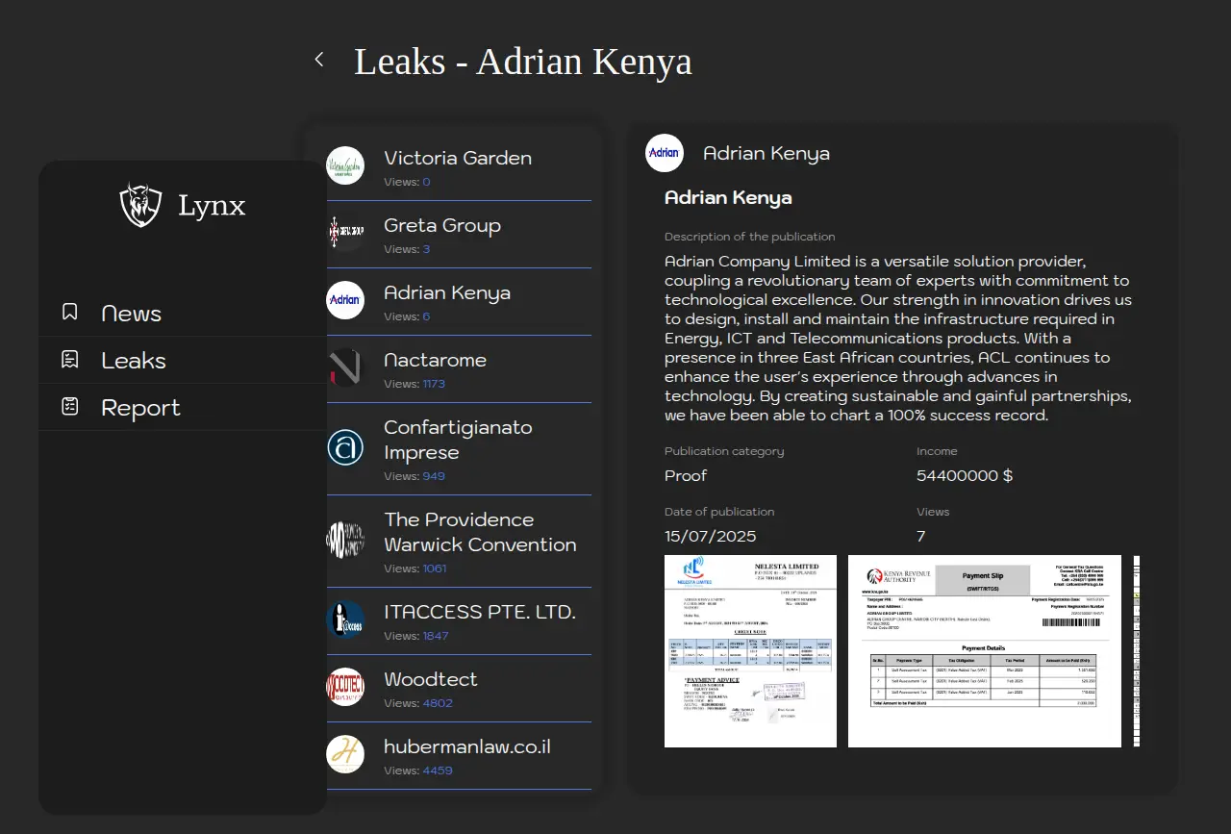Click the Adrian logo in detail panel header
The width and height of the screenshot is (1231, 834).
click(x=664, y=153)
